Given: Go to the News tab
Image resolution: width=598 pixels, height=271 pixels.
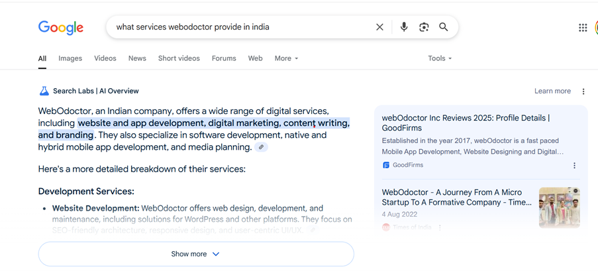Looking at the screenshot, I should coord(137,58).
